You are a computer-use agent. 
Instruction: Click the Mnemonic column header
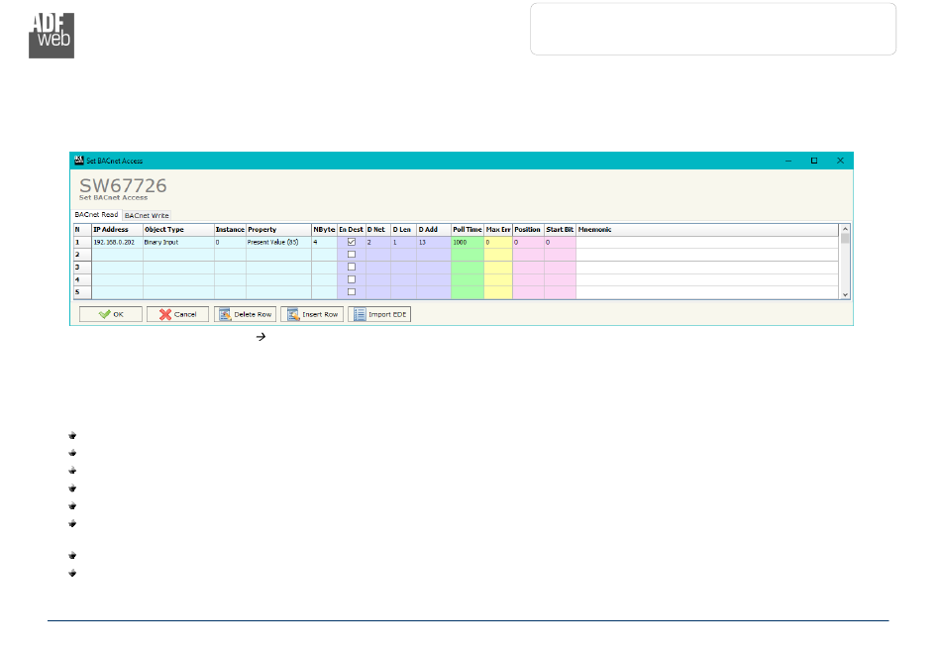[707, 230]
